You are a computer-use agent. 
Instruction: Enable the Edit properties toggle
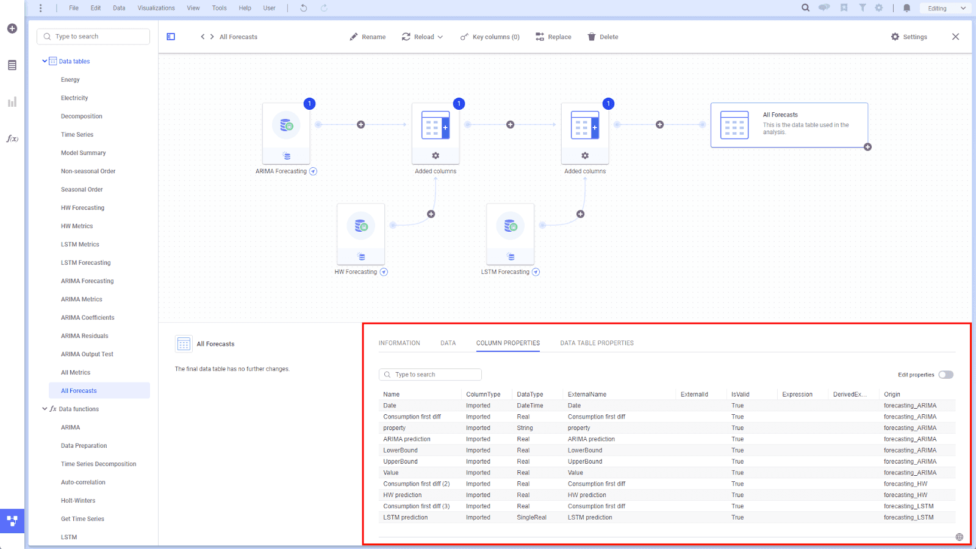click(x=946, y=375)
